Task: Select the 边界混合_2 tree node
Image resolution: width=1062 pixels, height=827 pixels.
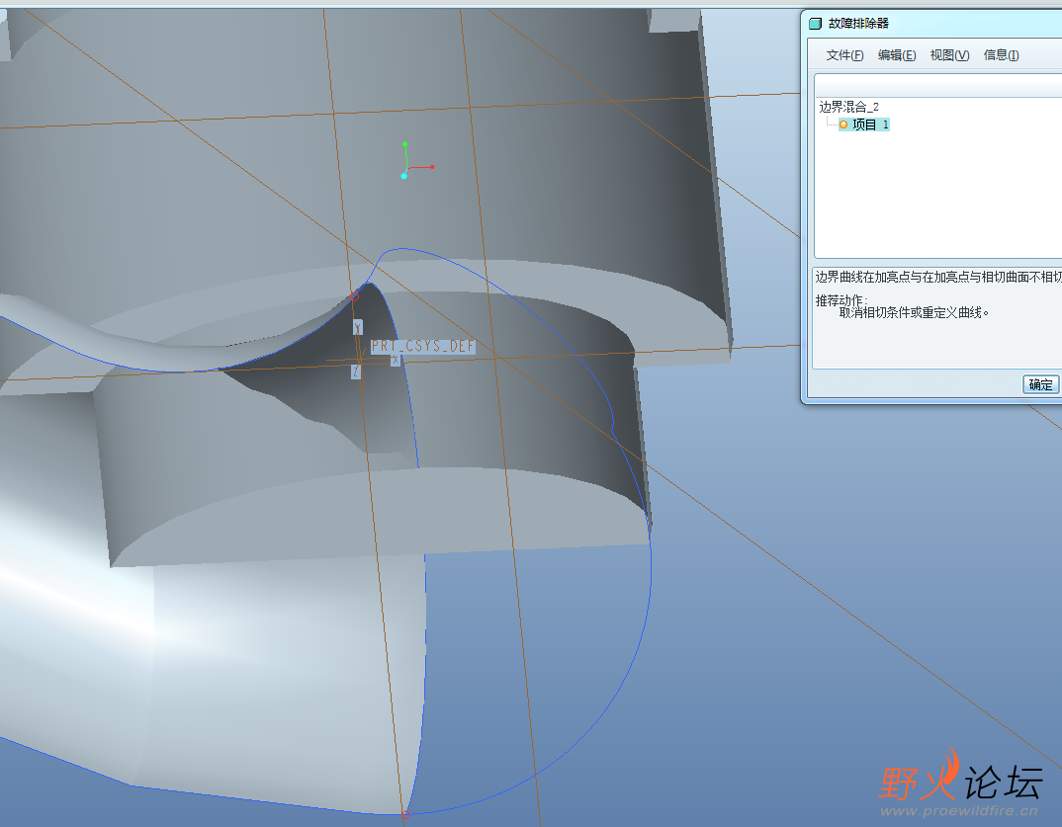Action: tap(848, 107)
